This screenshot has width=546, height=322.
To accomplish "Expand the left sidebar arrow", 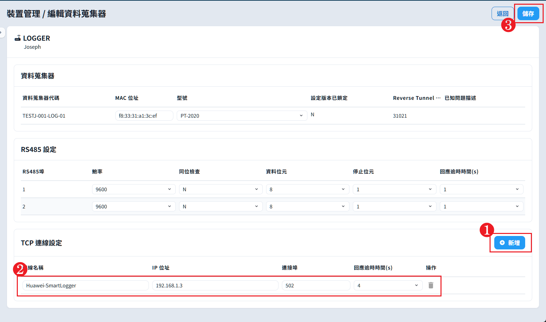I will (x=2, y=33).
